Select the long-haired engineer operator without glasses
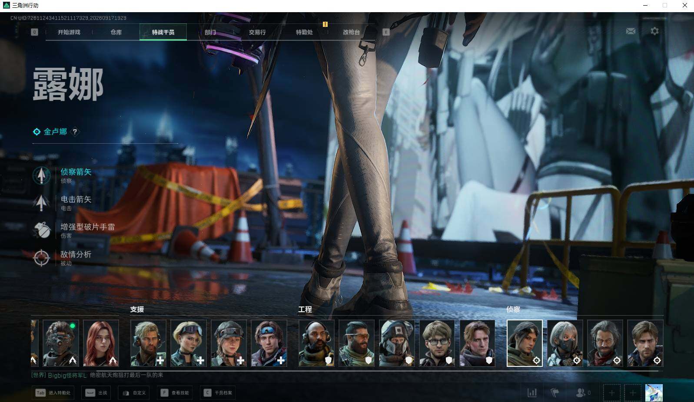Image resolution: width=694 pixels, height=402 pixels. pyautogui.click(x=477, y=343)
